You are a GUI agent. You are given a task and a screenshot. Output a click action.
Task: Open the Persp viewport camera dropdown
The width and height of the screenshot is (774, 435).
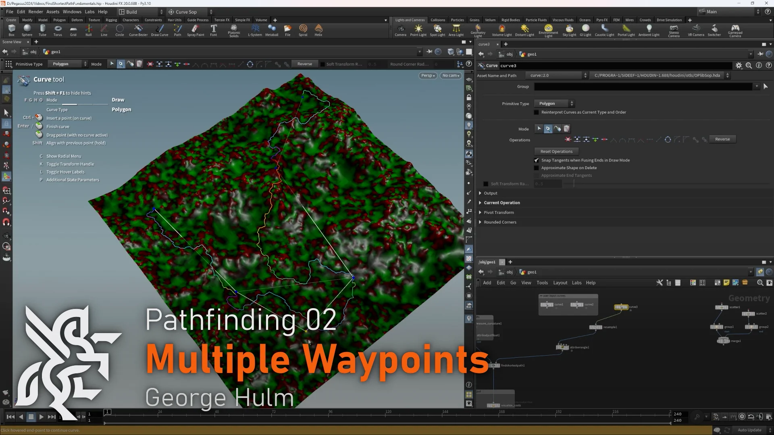pyautogui.click(x=428, y=75)
